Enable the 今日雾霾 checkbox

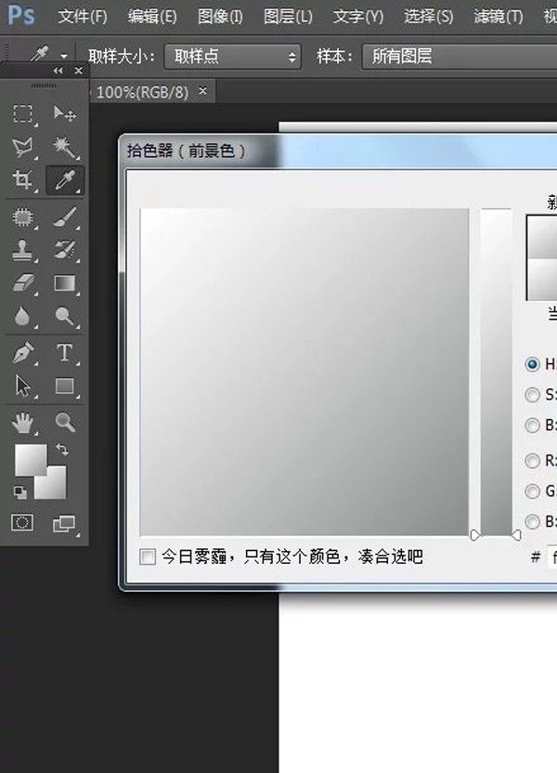(148, 557)
